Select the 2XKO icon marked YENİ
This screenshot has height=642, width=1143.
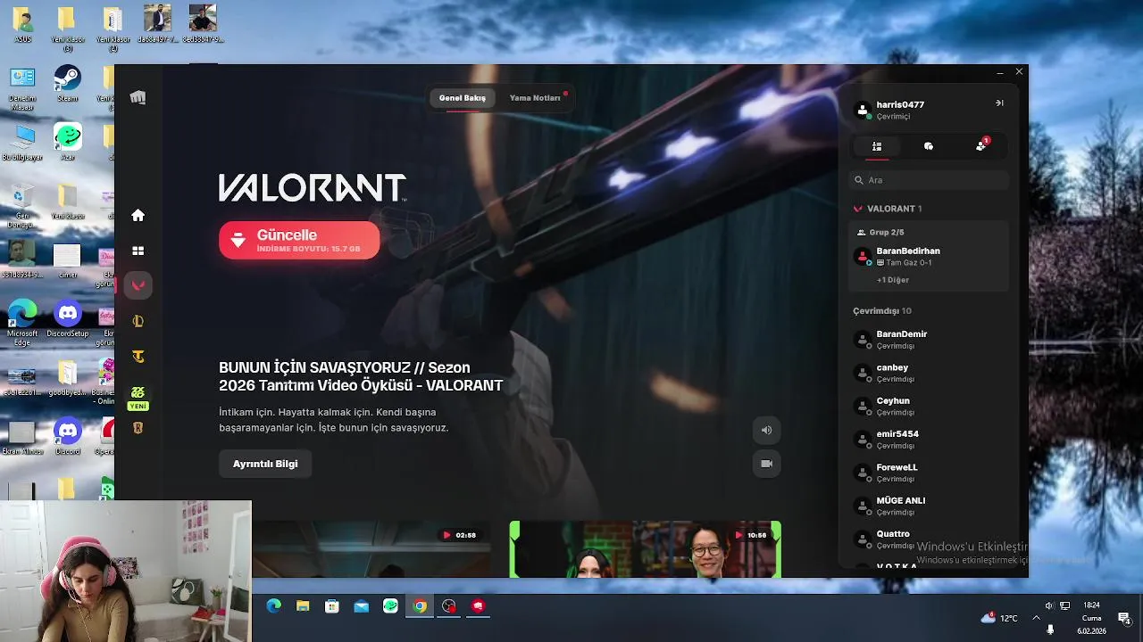click(138, 397)
